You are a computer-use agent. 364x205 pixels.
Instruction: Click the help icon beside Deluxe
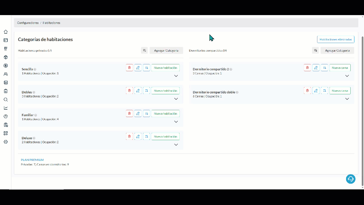(x=34, y=138)
